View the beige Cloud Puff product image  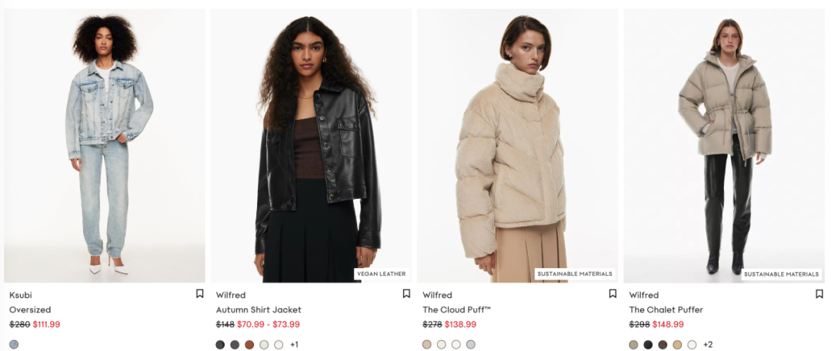[517, 146]
